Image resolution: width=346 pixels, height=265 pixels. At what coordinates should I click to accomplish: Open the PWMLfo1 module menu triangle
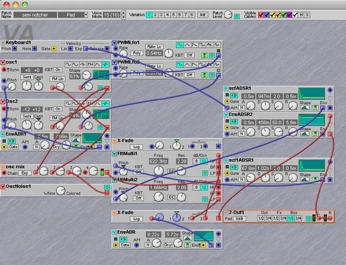(x=115, y=43)
